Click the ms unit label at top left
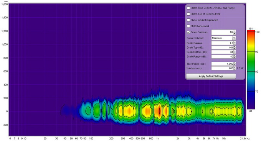The height and width of the screenshot is (141, 261). (6, 1)
